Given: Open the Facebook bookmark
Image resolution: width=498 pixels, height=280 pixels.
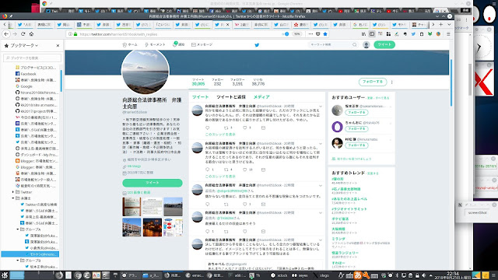Looking at the screenshot, I should [28, 74].
